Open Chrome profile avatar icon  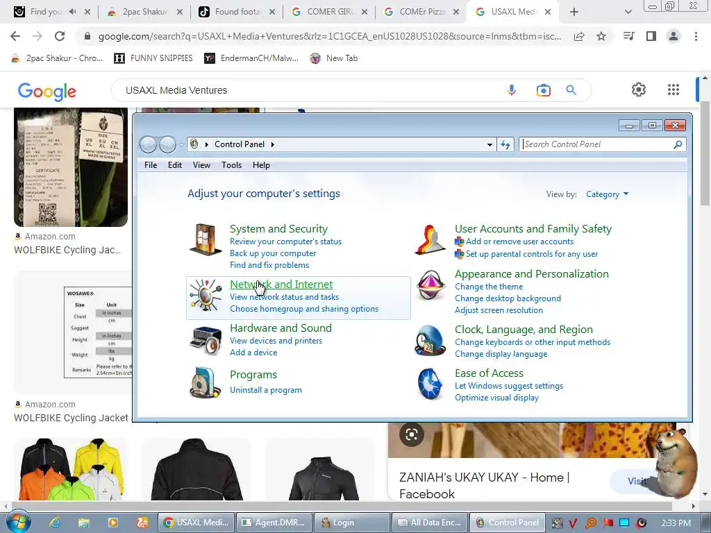pyautogui.click(x=674, y=36)
